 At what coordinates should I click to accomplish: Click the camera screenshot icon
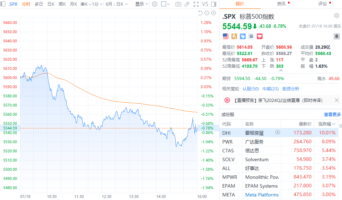pos(178,4)
